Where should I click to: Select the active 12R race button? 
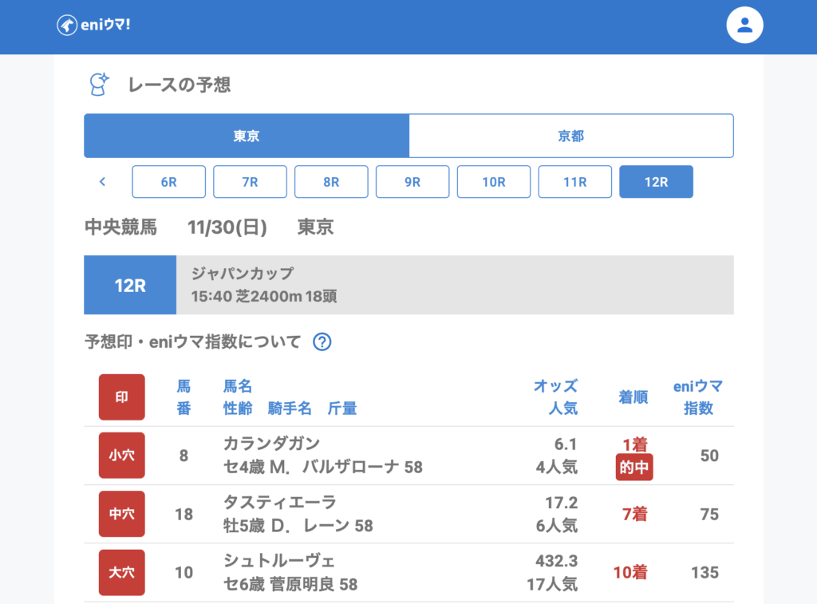pyautogui.click(x=656, y=182)
